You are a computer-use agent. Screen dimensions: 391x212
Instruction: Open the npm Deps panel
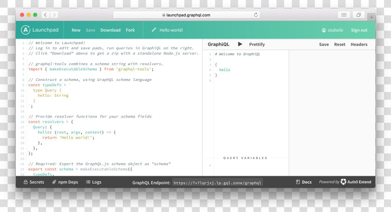(x=68, y=182)
